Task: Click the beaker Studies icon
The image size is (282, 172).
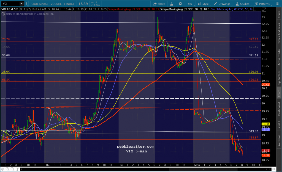Action: 237,4
